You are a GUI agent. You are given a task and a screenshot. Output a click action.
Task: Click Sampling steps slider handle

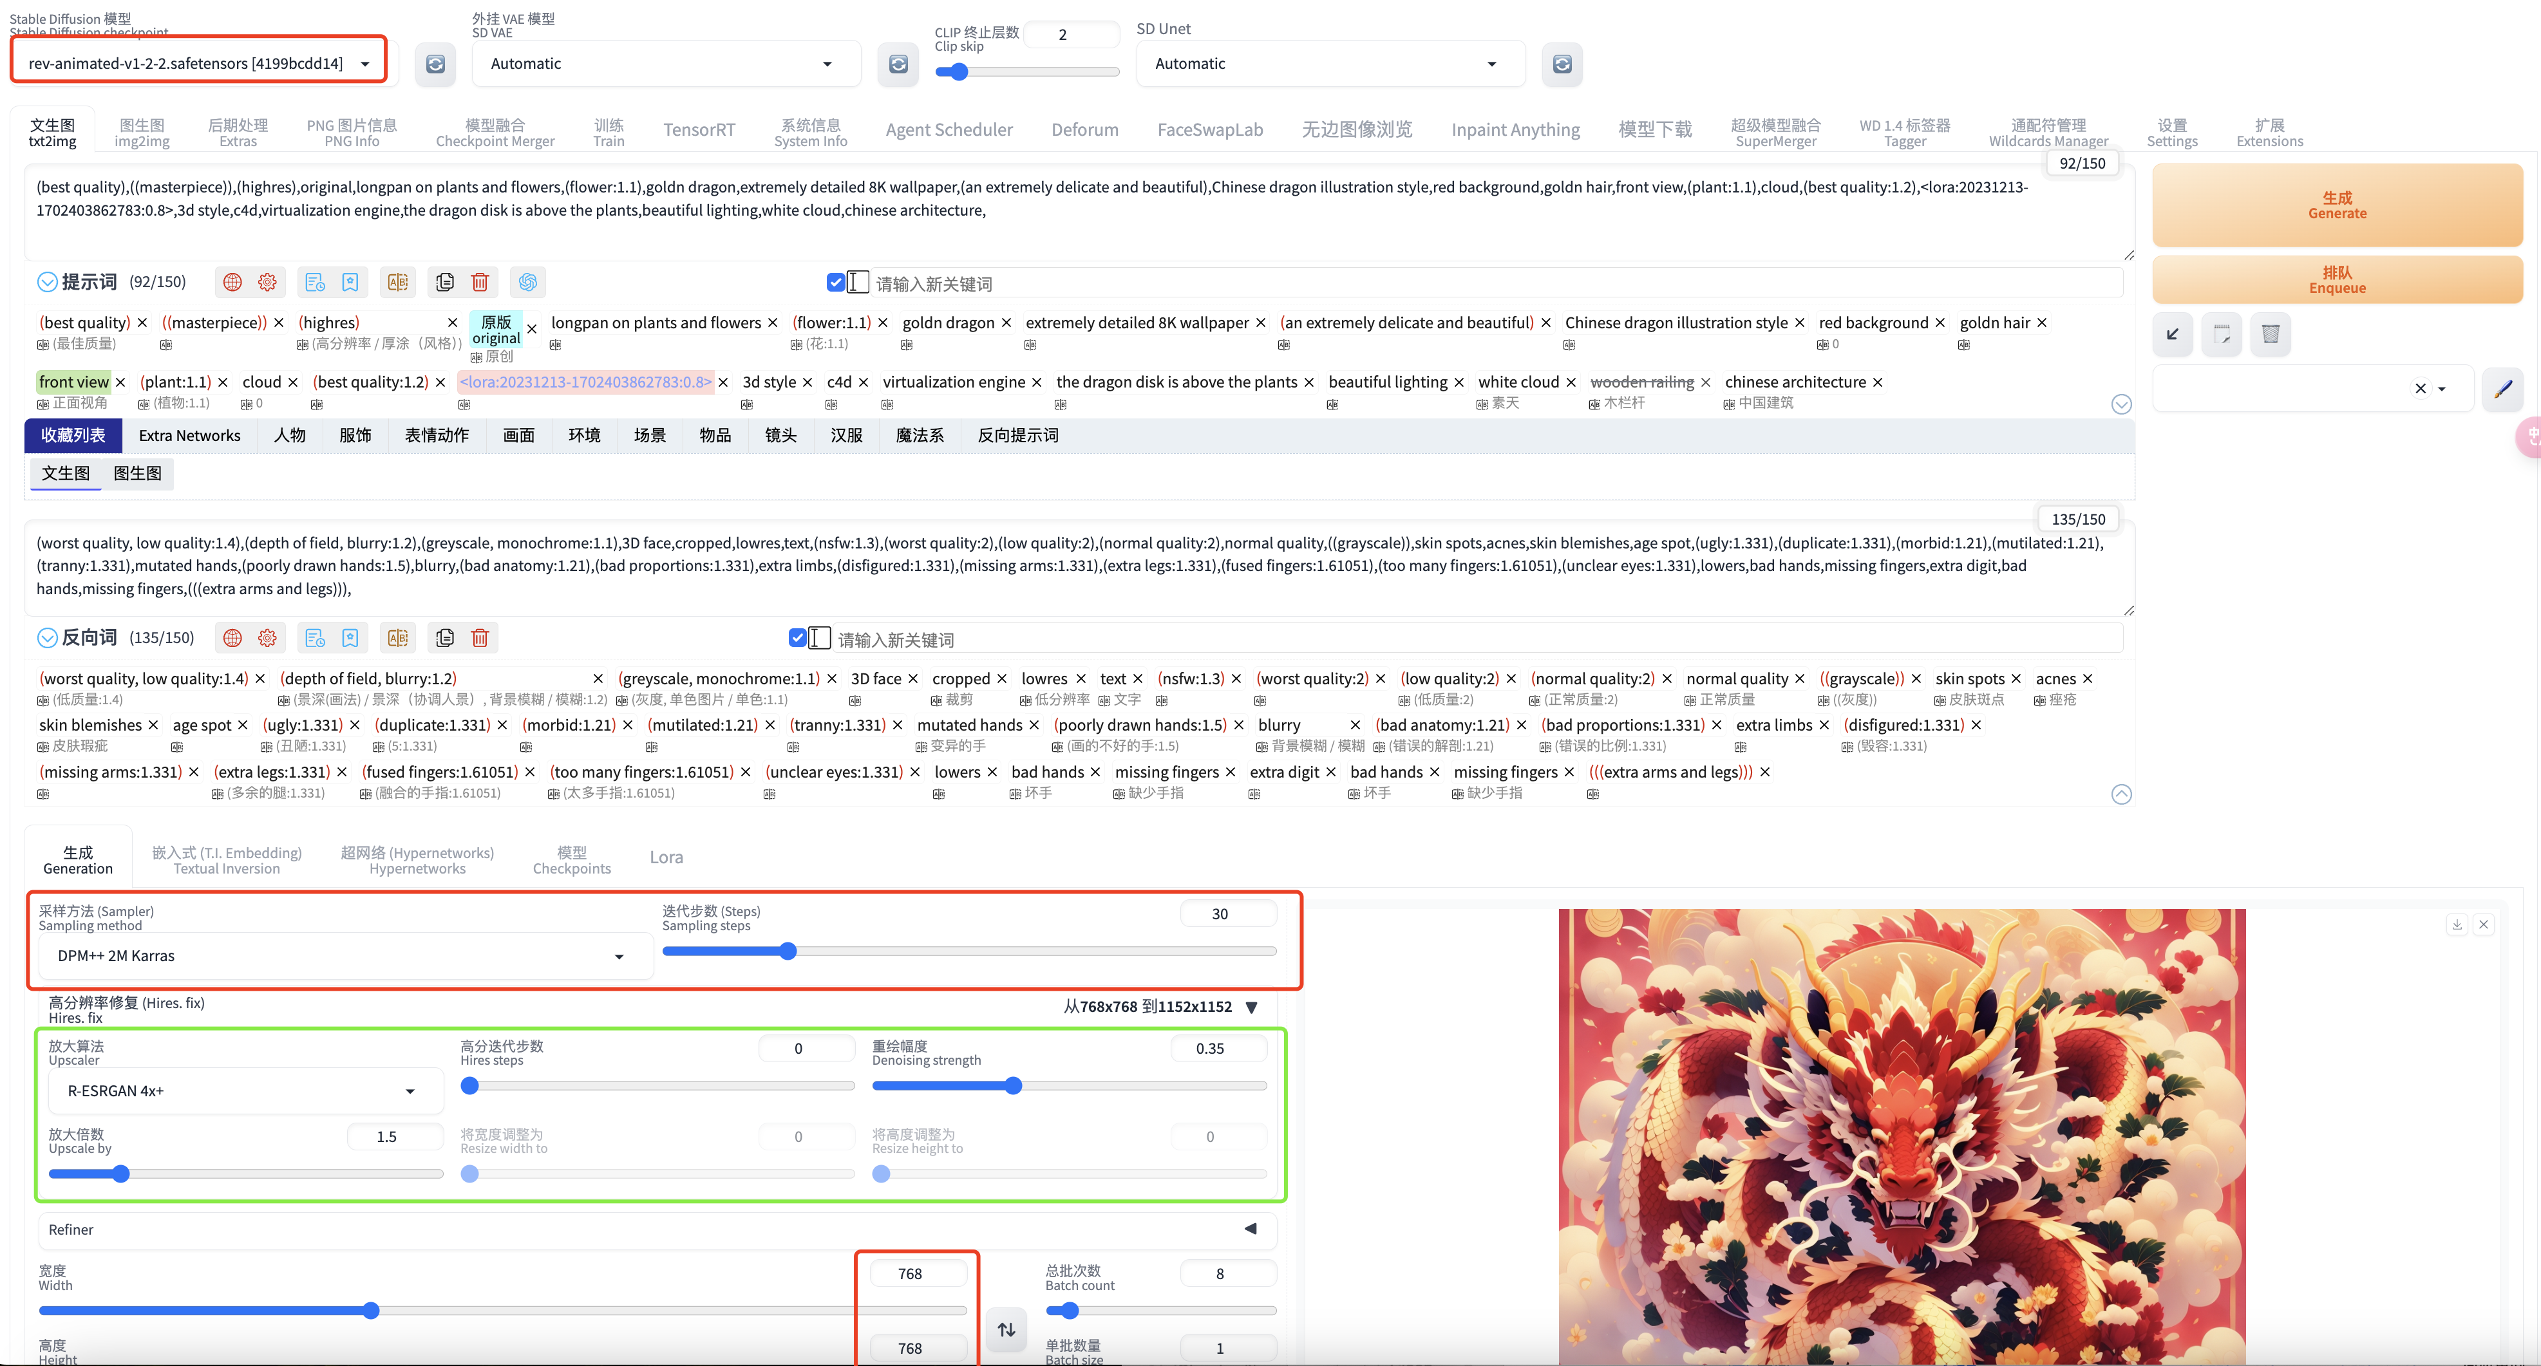coord(787,952)
